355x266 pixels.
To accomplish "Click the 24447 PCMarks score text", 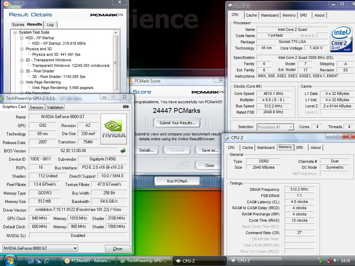I will [176, 110].
